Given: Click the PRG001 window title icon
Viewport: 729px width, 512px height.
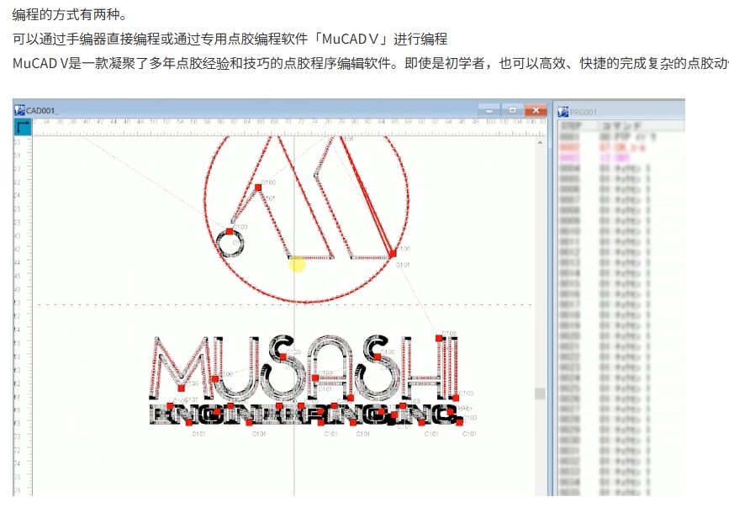Looking at the screenshot, I should 563,110.
